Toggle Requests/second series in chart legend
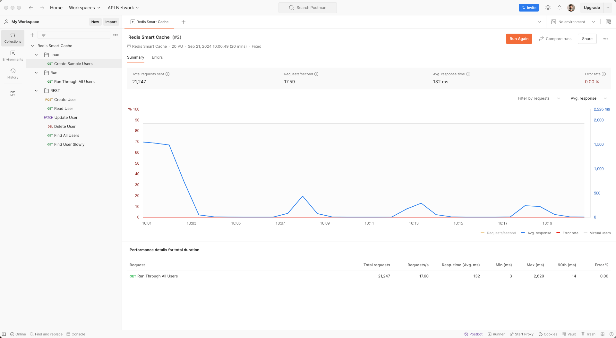This screenshot has height=338, width=616. click(x=498, y=233)
